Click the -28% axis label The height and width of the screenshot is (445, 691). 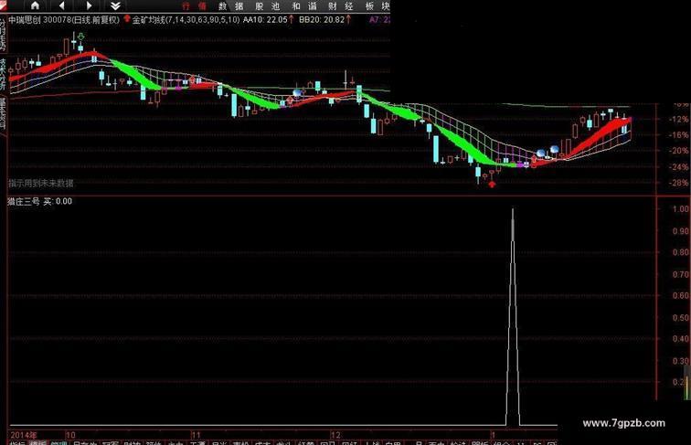pos(678,183)
